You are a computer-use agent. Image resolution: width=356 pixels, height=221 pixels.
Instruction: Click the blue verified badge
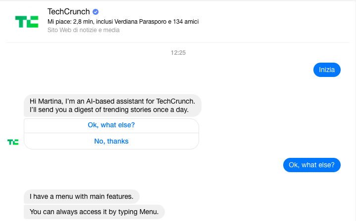pos(96,12)
